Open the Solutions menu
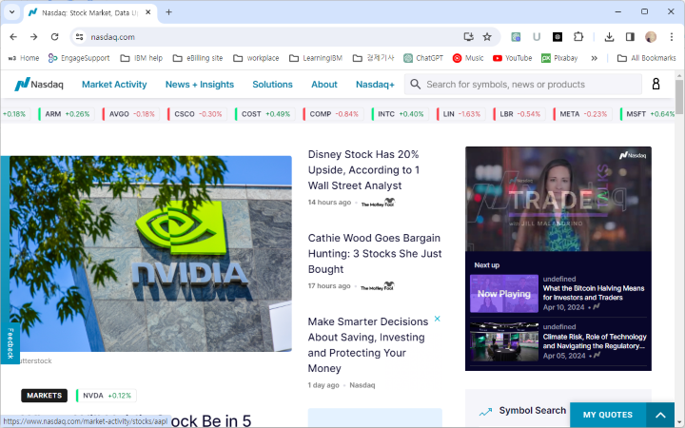 tap(273, 85)
